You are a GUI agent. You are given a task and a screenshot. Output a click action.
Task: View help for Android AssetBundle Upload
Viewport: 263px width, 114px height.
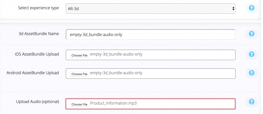[x=251, y=73]
